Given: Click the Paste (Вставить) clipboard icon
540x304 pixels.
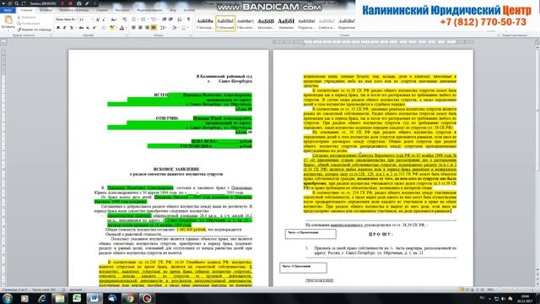Looking at the screenshot, I should tap(8, 19).
